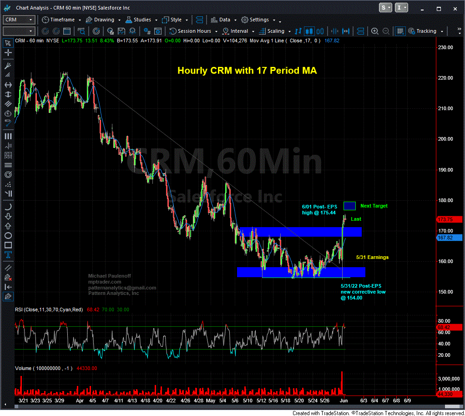Click the zoom out magnifier icon
Image resolution: width=465 pixels, height=416 pixels.
click(x=386, y=31)
